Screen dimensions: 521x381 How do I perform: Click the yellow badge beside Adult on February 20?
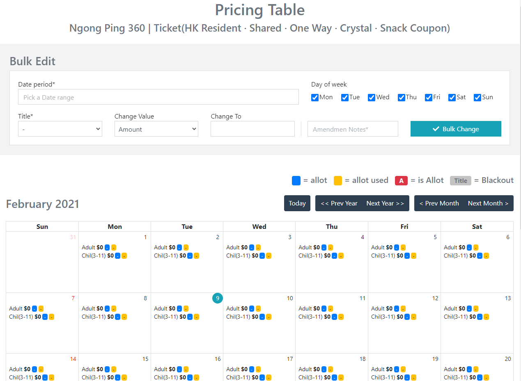click(476, 369)
